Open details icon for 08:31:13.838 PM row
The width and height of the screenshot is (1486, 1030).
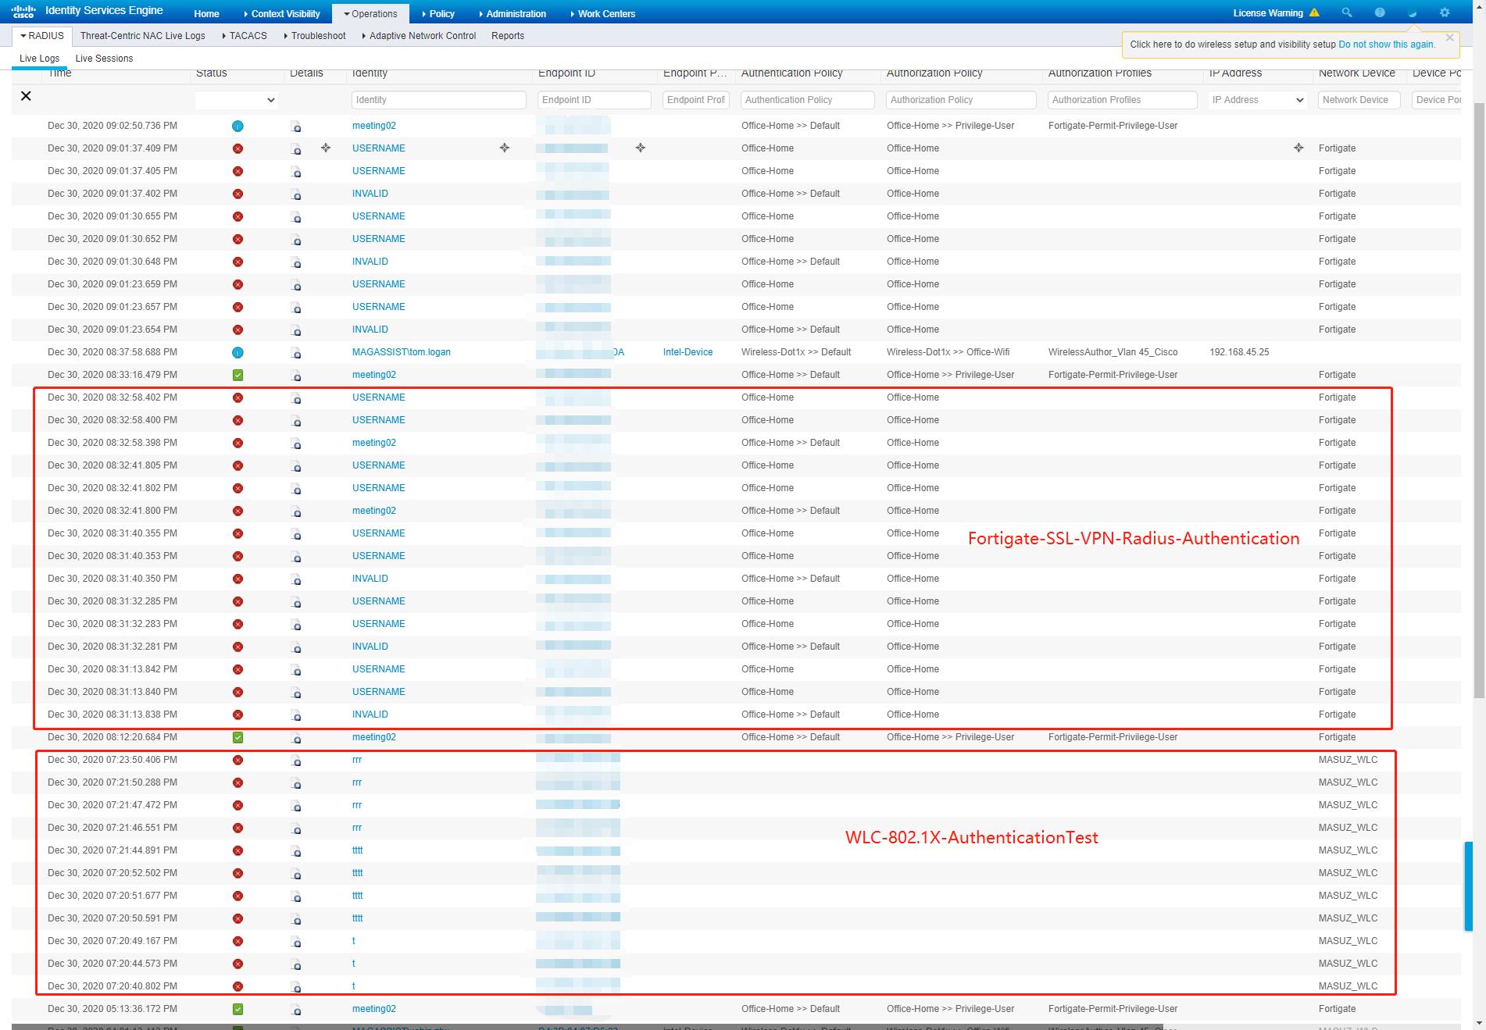click(296, 715)
